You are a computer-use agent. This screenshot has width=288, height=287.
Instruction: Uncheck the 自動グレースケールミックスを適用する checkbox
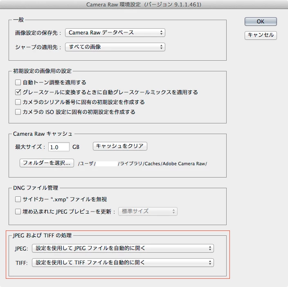point(18,92)
